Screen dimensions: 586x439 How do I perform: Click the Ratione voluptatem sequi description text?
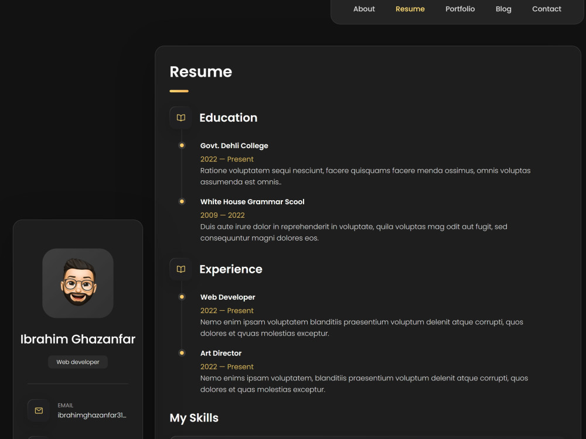(x=365, y=176)
